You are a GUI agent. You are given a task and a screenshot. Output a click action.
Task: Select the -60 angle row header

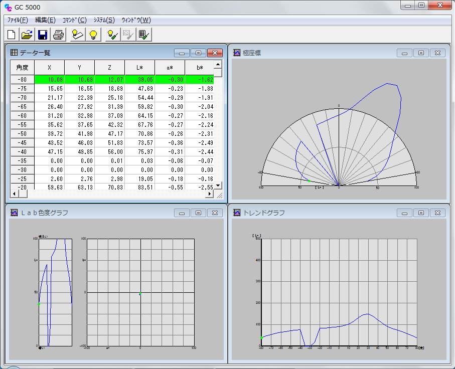click(23, 115)
